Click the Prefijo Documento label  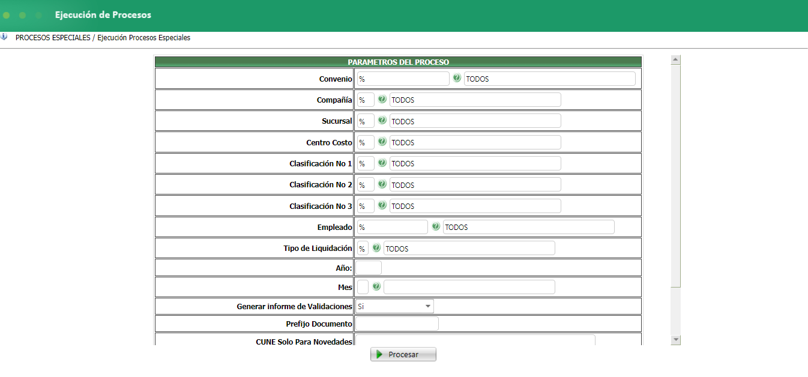(319, 324)
